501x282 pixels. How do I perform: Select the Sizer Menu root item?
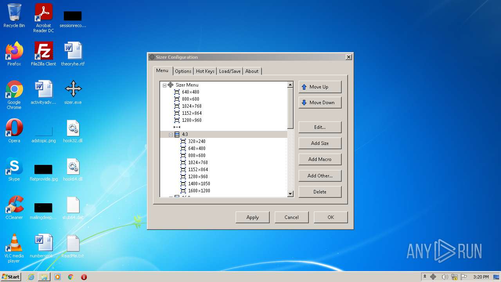pyautogui.click(x=187, y=85)
